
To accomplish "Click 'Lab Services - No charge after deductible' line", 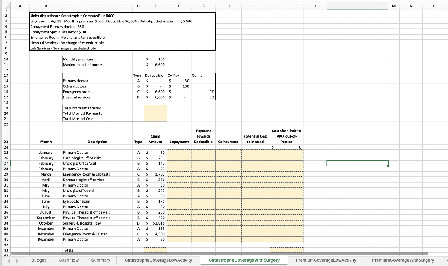I will [x=63, y=48].
